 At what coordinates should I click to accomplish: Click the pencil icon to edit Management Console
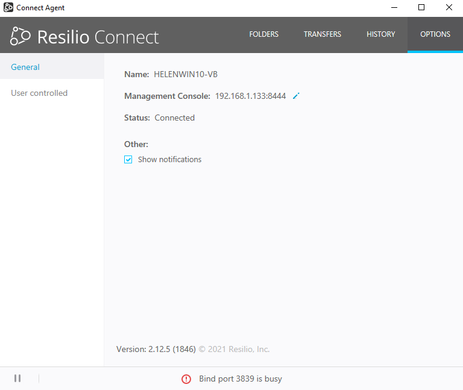296,96
